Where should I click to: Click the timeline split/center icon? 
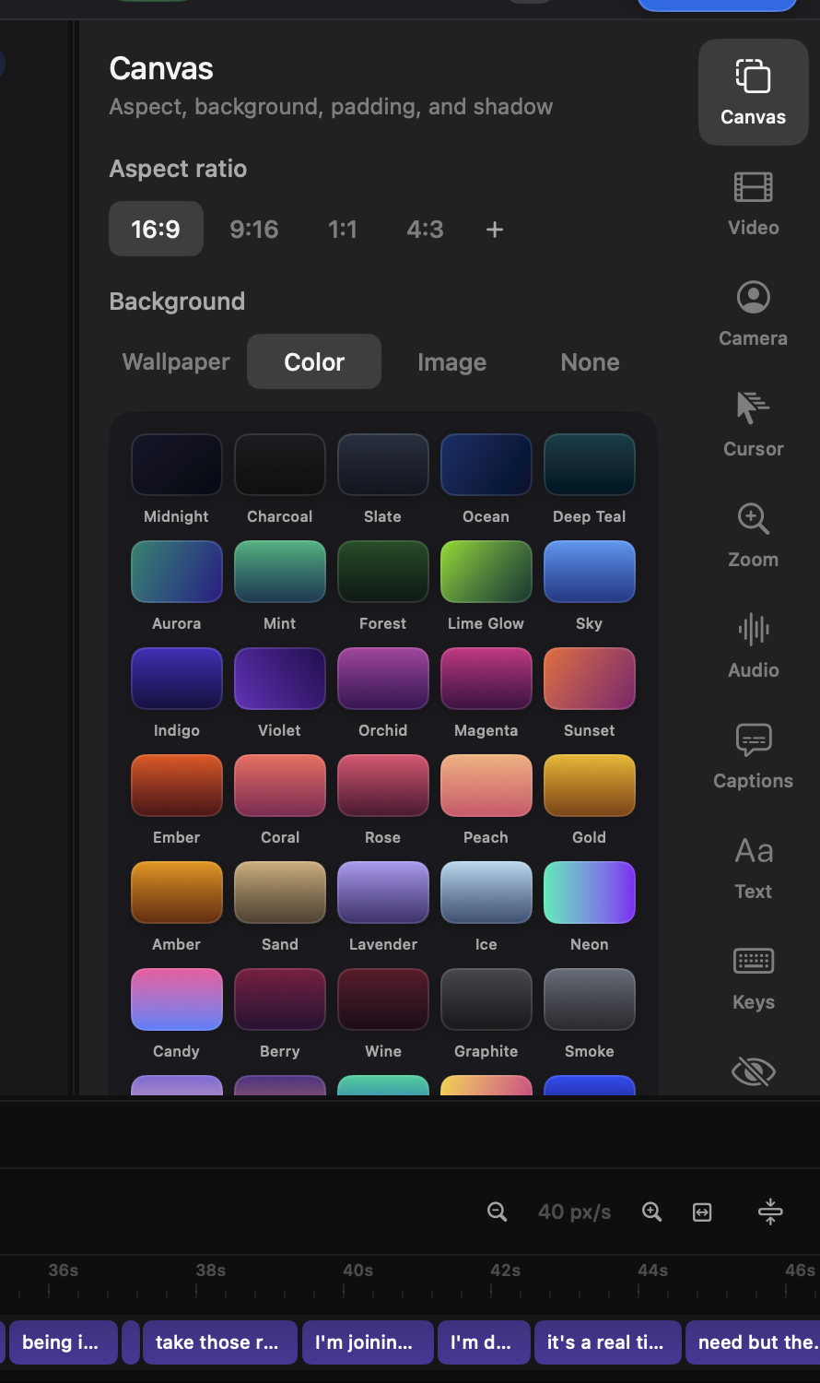click(x=770, y=1212)
